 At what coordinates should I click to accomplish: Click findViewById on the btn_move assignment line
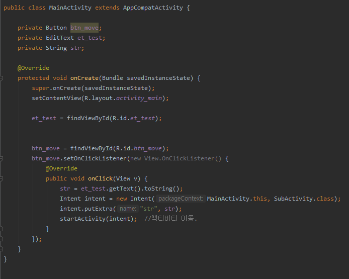[92, 148]
